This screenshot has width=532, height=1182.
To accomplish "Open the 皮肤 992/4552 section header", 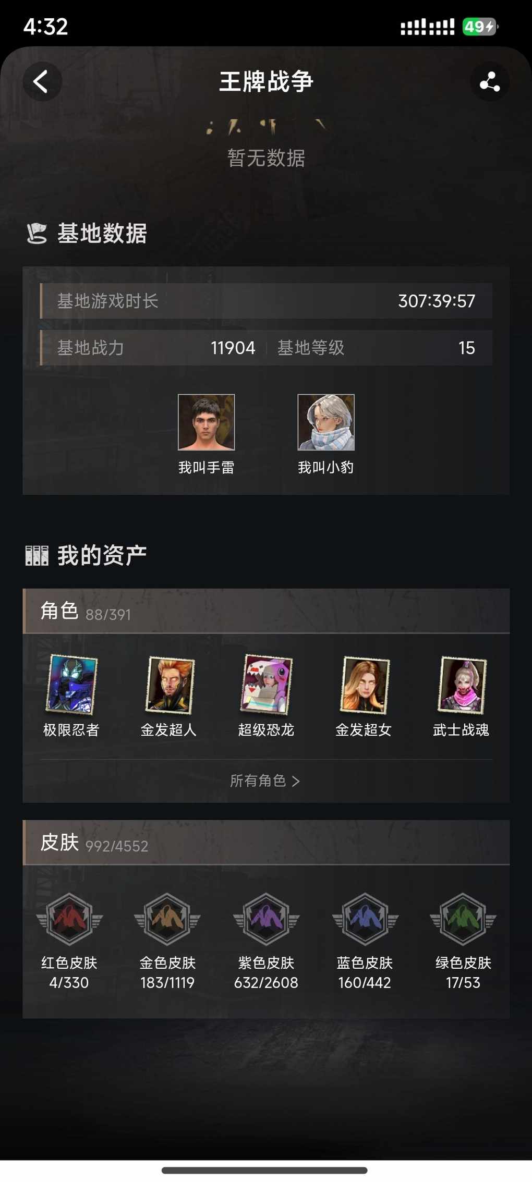I will pos(266,843).
